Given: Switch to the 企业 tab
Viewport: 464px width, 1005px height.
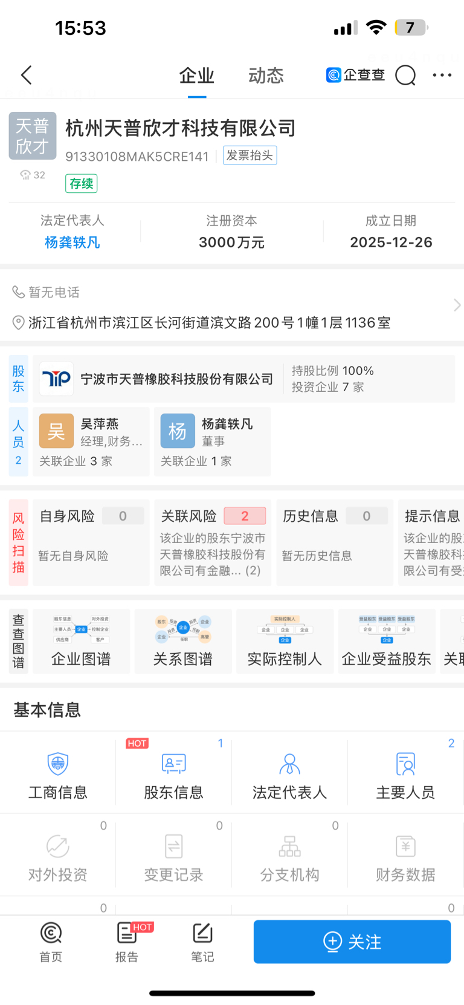Looking at the screenshot, I should 197,76.
